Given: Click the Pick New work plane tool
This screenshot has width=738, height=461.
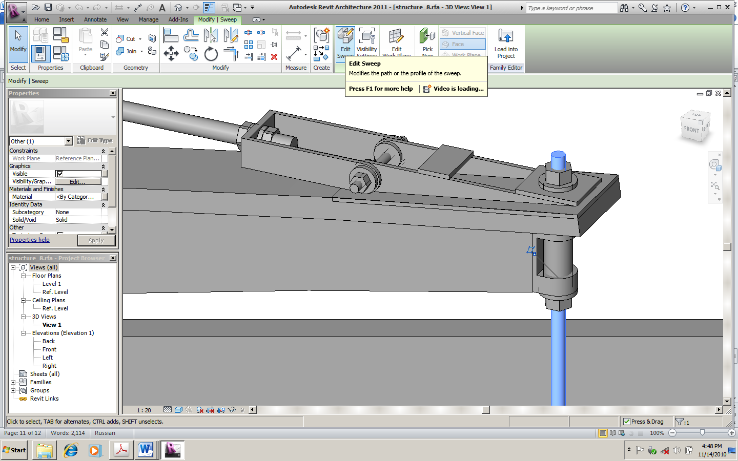Looking at the screenshot, I should point(427,43).
